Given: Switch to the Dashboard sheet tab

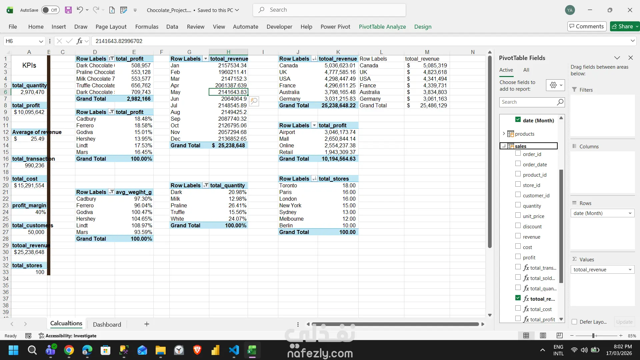Looking at the screenshot, I should coord(107,324).
